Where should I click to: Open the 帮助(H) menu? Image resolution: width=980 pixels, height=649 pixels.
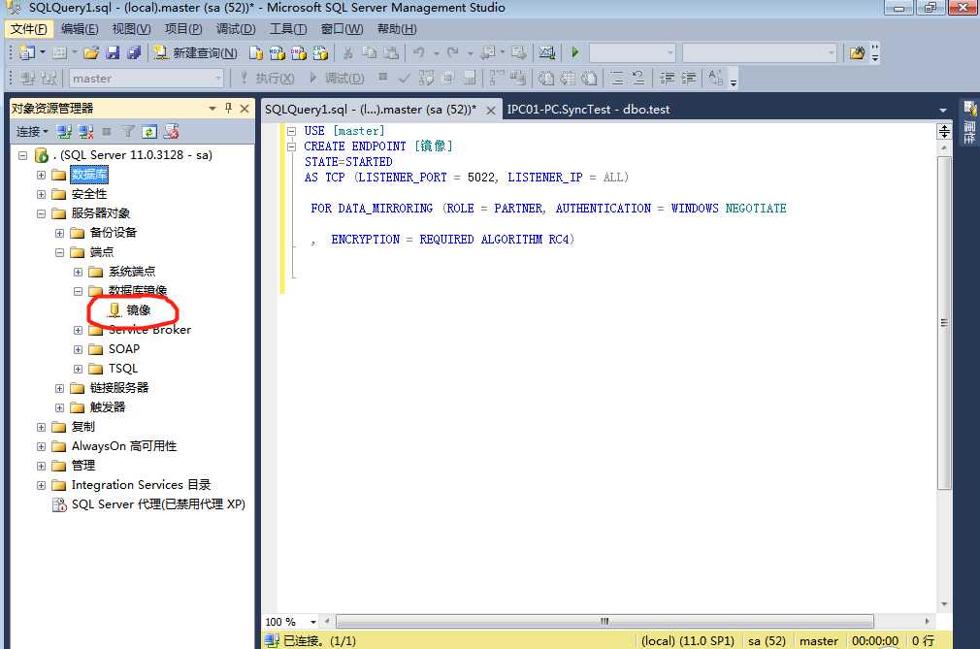click(x=396, y=29)
